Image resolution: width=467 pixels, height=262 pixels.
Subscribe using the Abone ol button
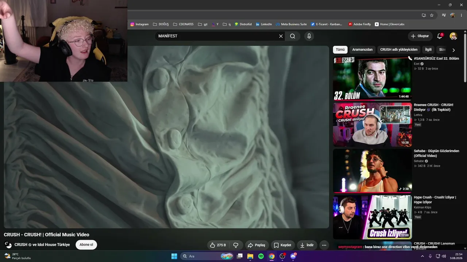click(x=86, y=245)
